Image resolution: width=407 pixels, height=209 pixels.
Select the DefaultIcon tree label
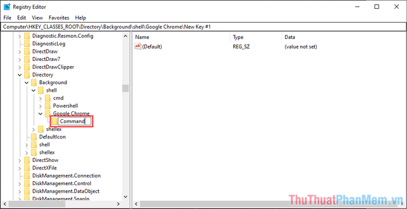pos(52,137)
